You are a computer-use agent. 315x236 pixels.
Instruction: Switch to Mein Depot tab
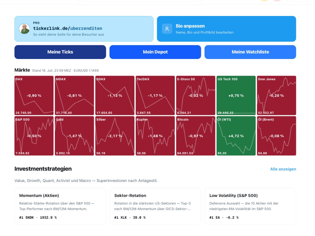pos(155,52)
